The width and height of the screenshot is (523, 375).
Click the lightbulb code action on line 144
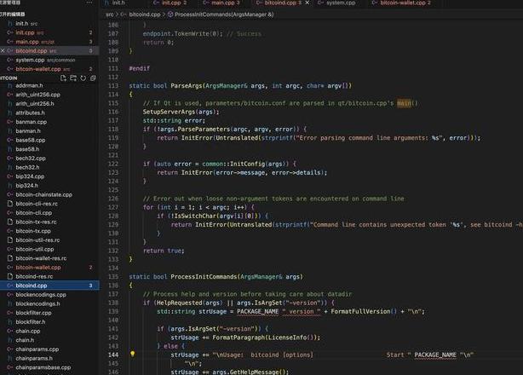click(132, 354)
